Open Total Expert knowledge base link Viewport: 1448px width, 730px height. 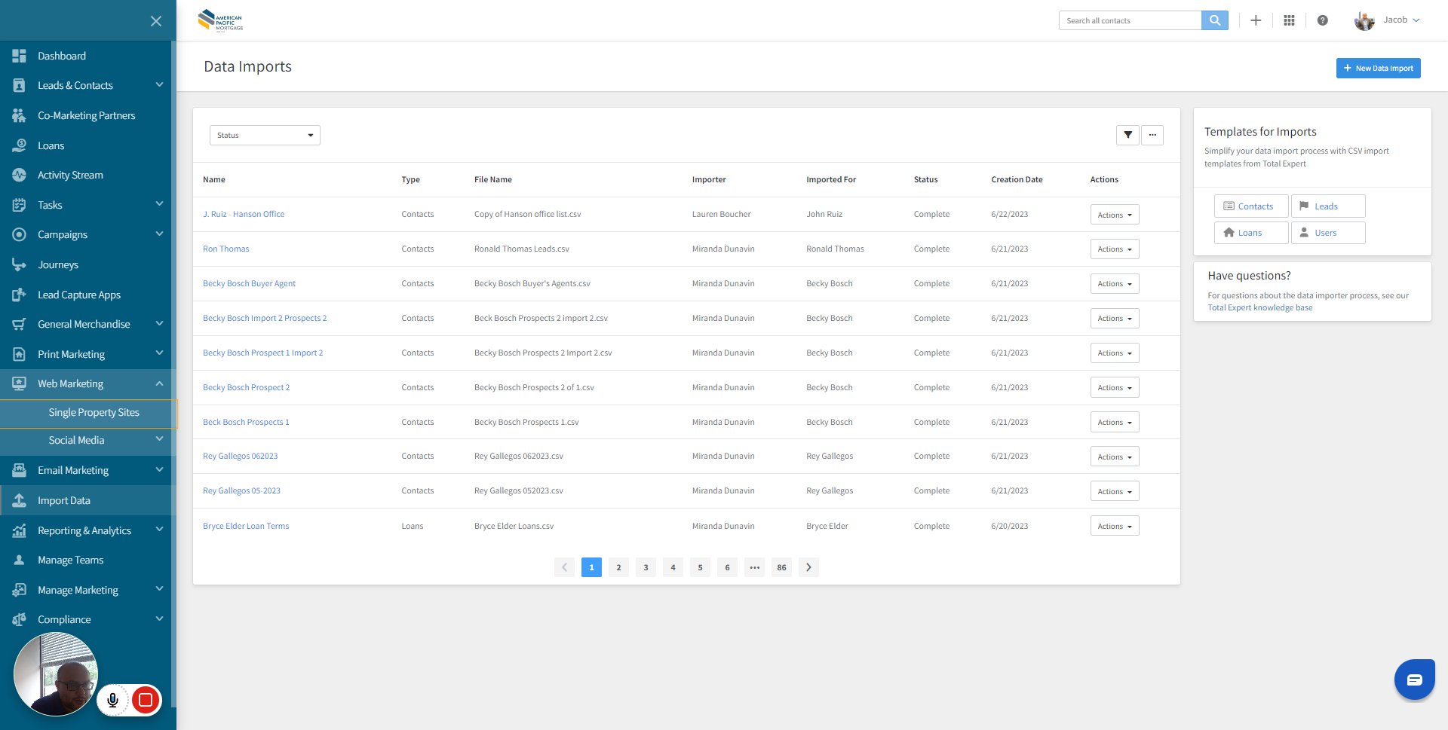coord(1259,307)
